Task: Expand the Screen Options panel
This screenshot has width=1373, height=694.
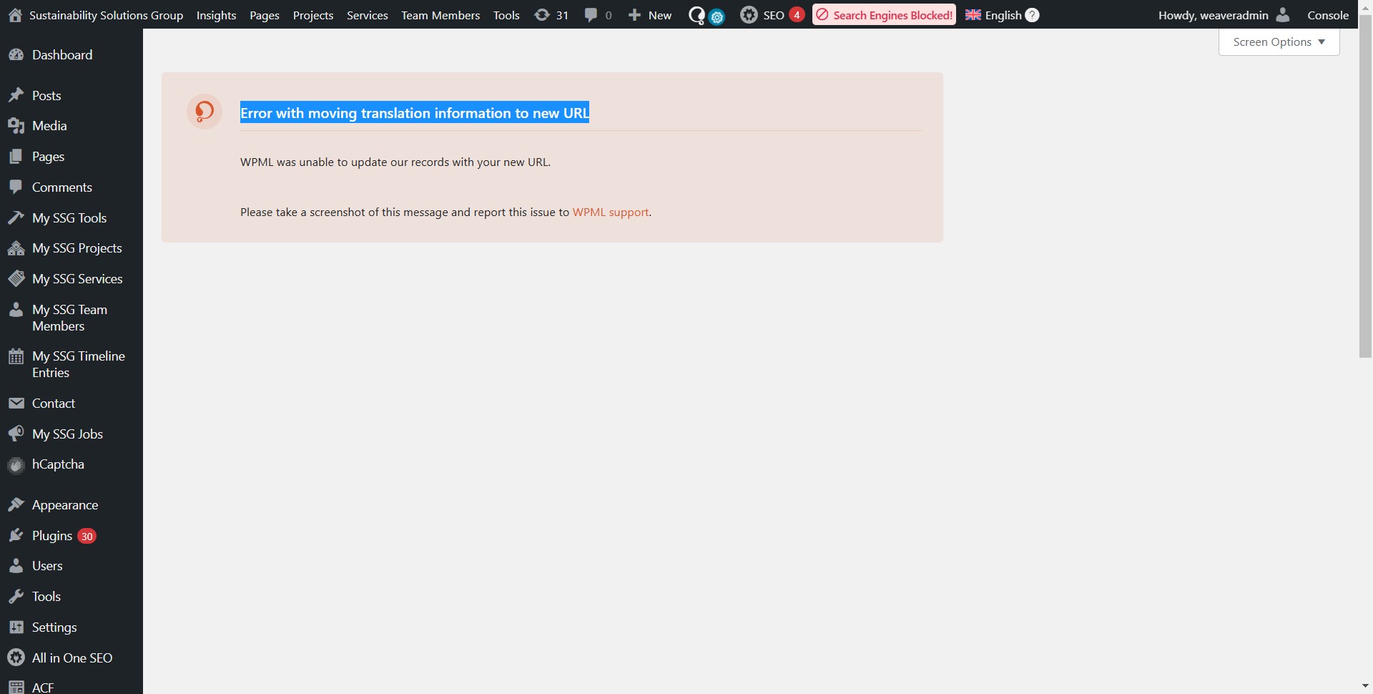Action: pos(1279,42)
